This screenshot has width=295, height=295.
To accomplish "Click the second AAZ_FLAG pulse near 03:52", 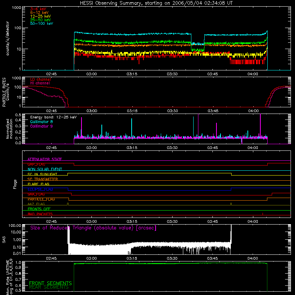I will [x=231, y=204].
